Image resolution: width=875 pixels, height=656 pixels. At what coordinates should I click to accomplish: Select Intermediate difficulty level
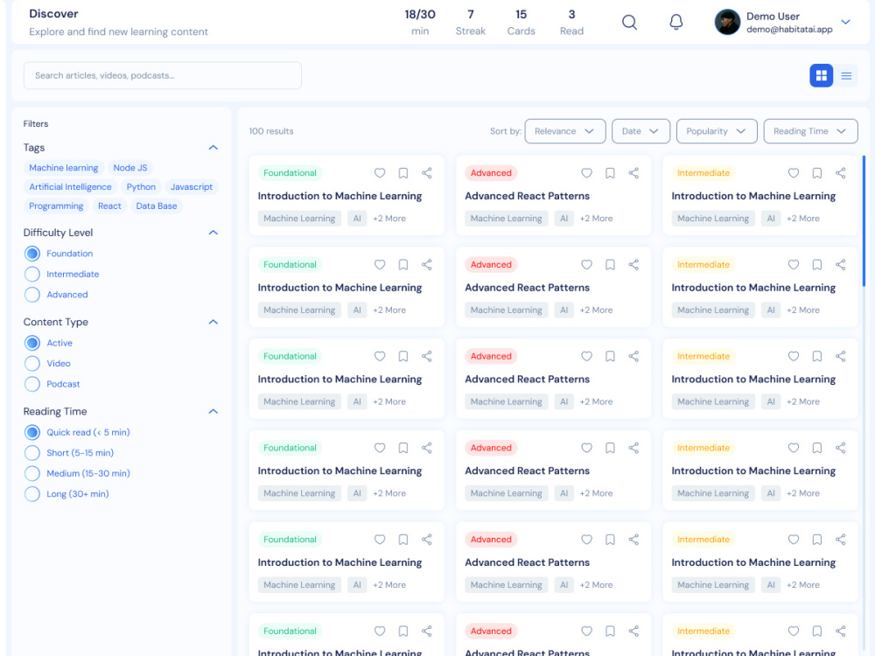click(32, 274)
